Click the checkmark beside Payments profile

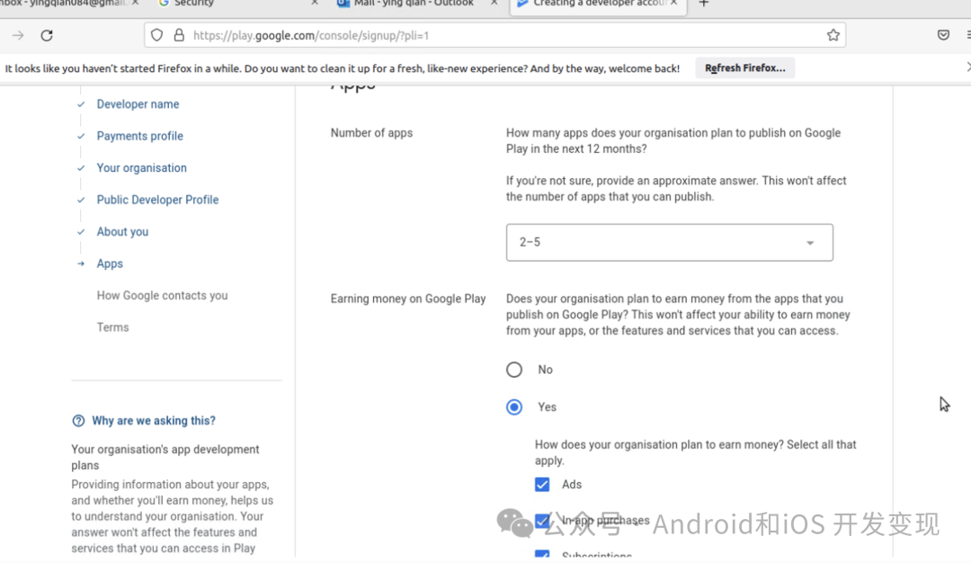[81, 136]
